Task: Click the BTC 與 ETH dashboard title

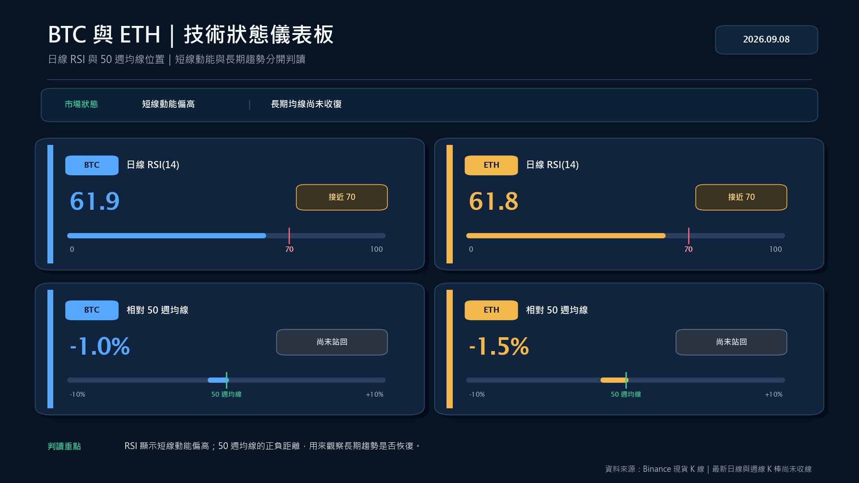Action: [x=191, y=34]
